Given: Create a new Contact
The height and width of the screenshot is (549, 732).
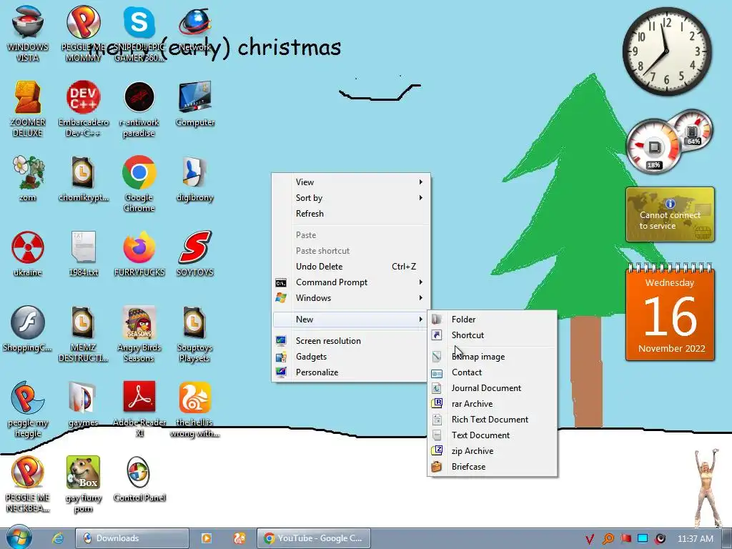Looking at the screenshot, I should 492,372.
